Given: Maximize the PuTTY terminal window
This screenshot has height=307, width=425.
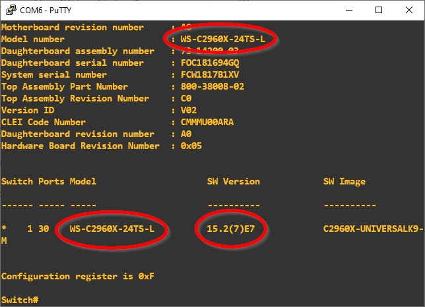Looking at the screenshot, I should pyautogui.click(x=379, y=10).
